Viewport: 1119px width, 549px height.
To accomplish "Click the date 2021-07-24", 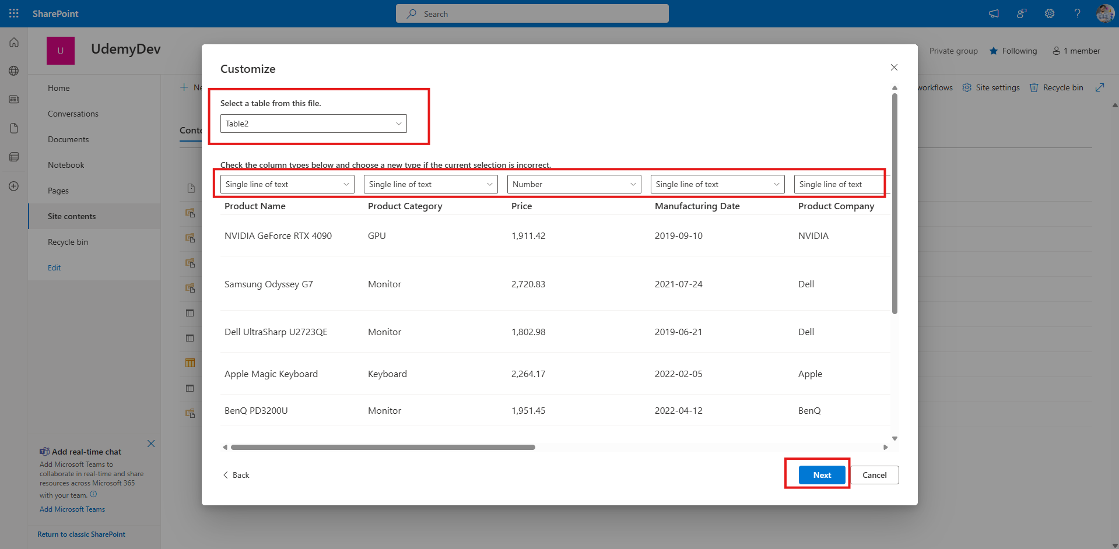I will 679,284.
